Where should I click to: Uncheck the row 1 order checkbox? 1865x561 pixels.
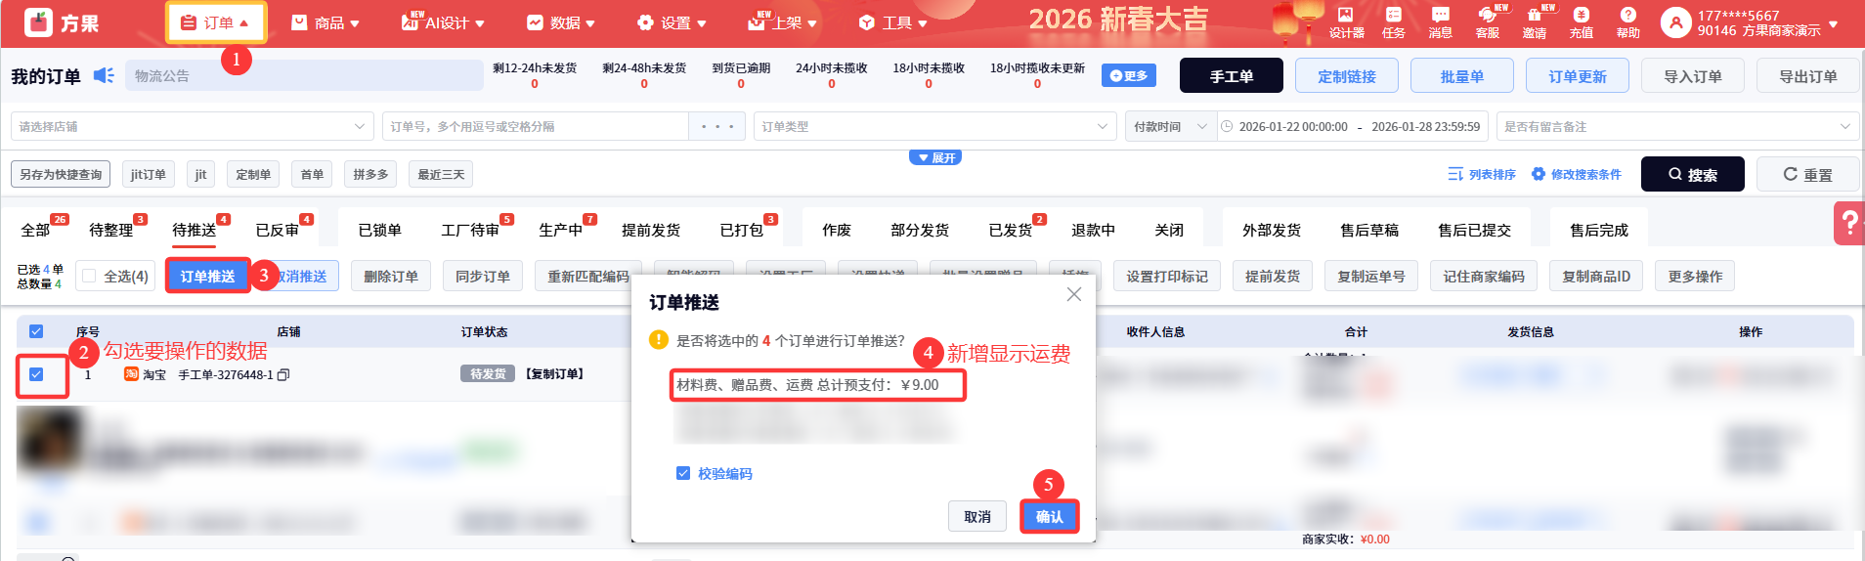[36, 374]
